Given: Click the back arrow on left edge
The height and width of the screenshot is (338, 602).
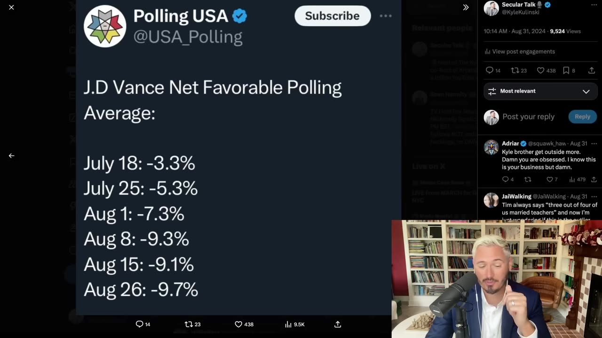Looking at the screenshot, I should point(11,156).
